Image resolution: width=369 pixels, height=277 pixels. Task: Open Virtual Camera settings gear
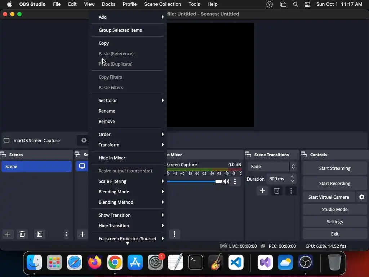pos(362,197)
